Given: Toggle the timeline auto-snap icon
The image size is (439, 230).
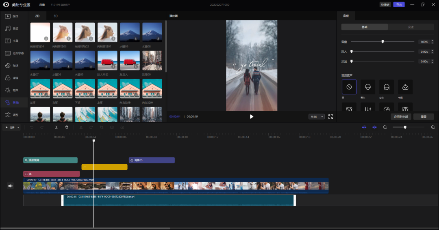Looking at the screenshot, I should point(374,127).
